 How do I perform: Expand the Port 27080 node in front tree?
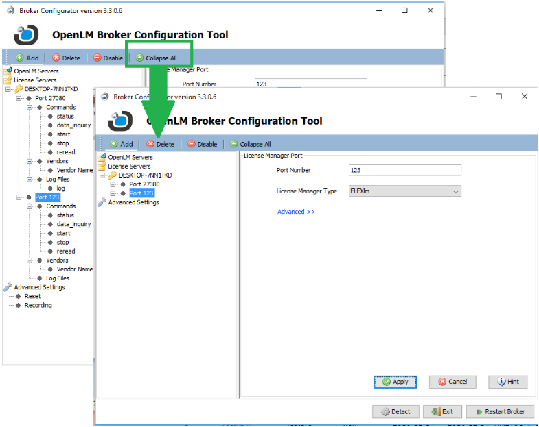tap(113, 184)
